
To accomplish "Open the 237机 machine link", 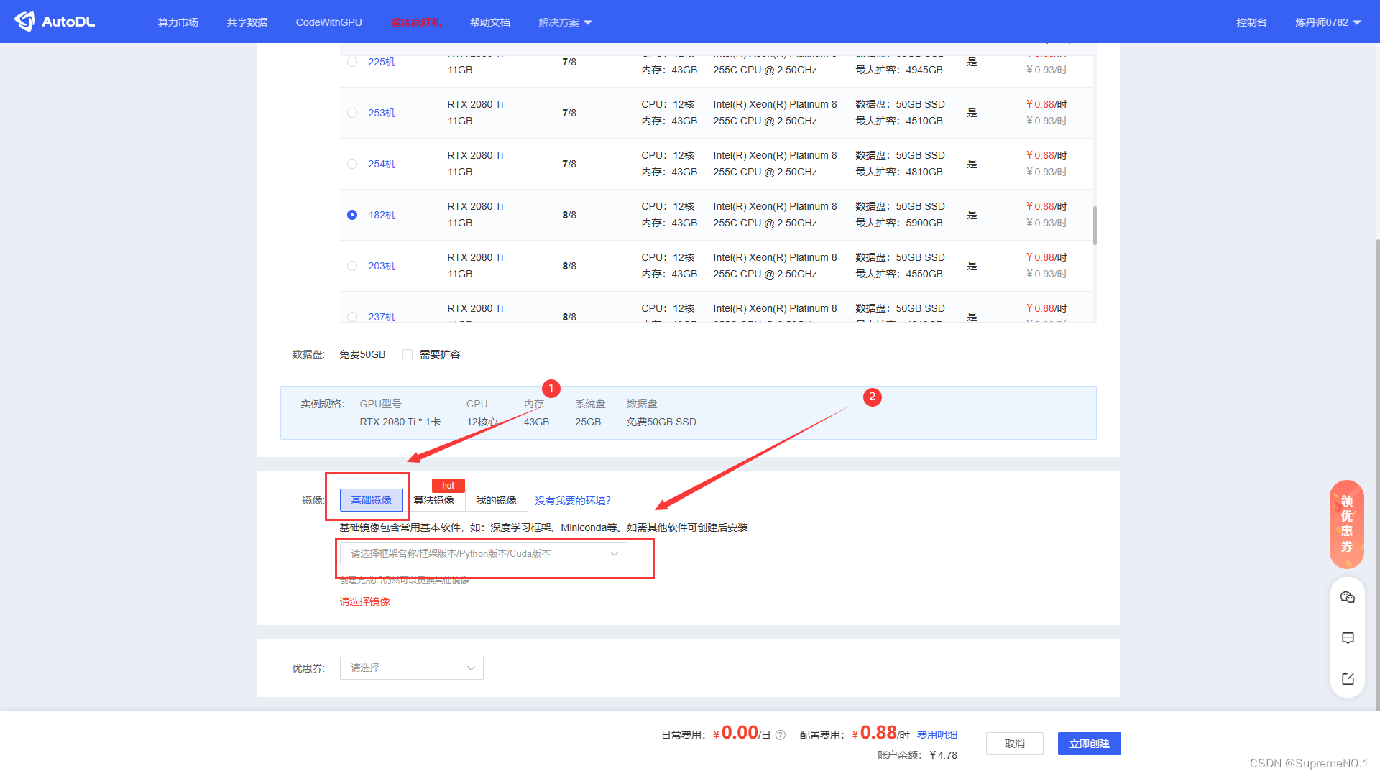I will point(382,317).
